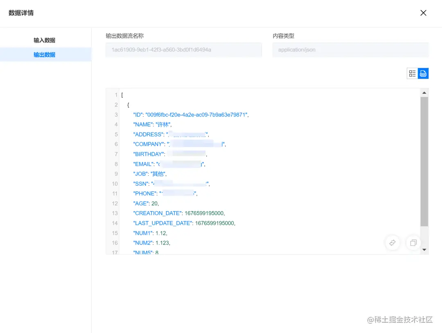Click the copy JSON round icon button
The width and height of the screenshot is (442, 333).
[413, 243]
